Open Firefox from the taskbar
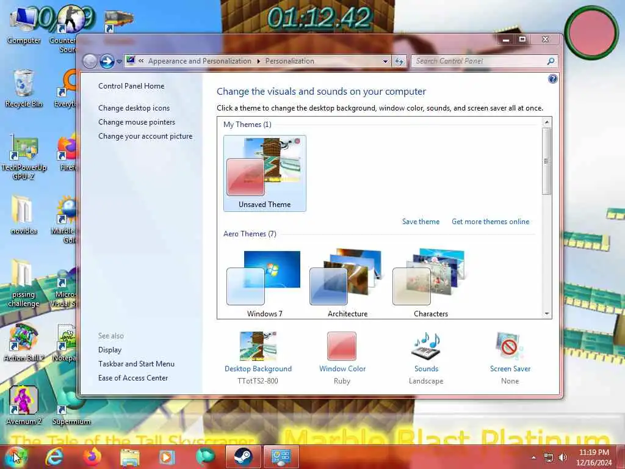Viewport: 625px width, 469px height. coord(92,457)
